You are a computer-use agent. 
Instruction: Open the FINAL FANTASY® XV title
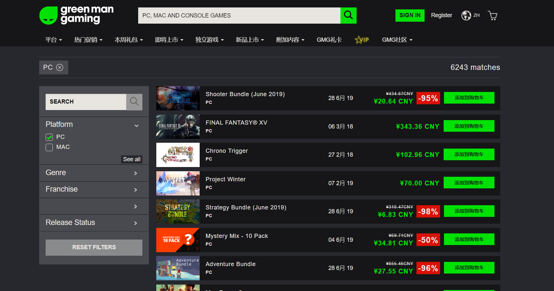click(236, 123)
